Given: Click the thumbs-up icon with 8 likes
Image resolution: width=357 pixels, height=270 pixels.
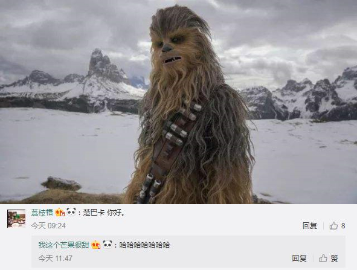Looking at the screenshot, I should 333,226.
